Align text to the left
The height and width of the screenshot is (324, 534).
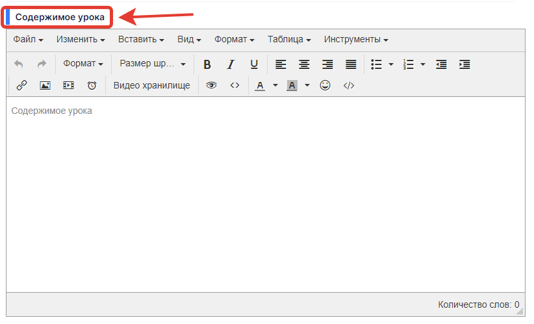[x=281, y=64]
